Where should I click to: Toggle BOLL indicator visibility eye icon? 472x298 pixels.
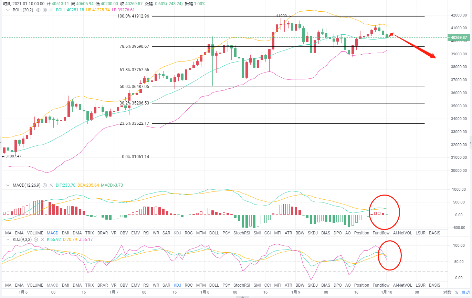pyautogui.click(x=38, y=10)
